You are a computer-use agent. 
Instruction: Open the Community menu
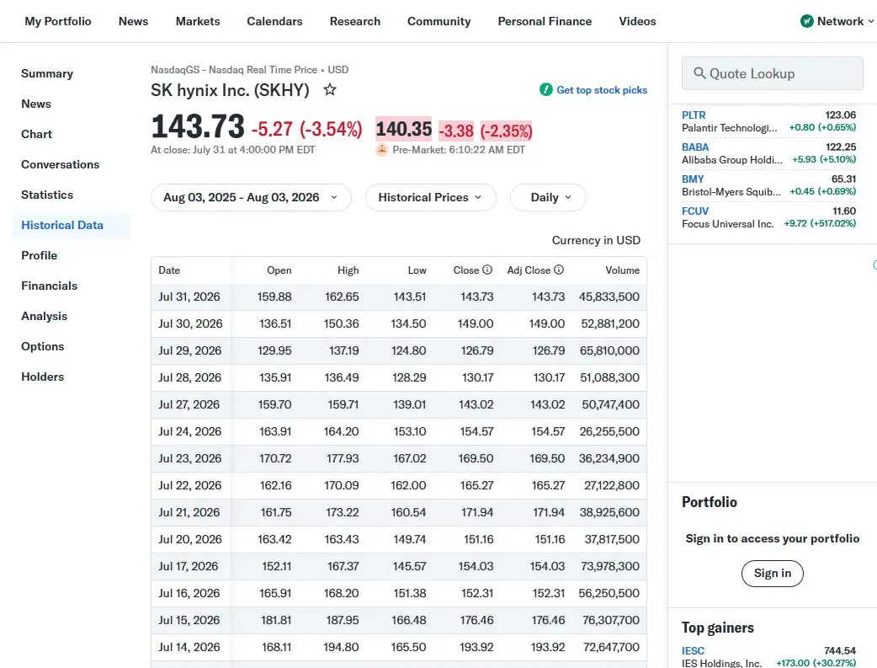(x=439, y=21)
